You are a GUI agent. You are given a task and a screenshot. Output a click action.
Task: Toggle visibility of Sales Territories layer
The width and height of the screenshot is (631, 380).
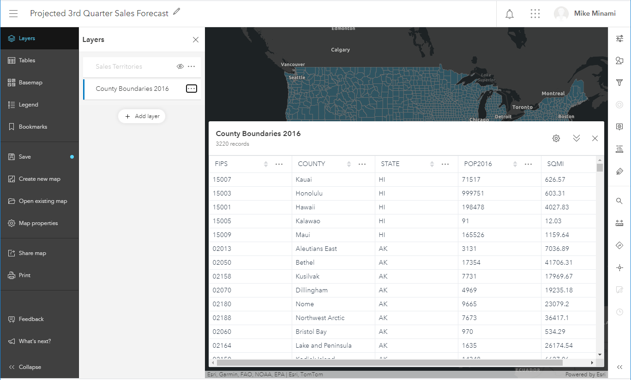[x=180, y=66]
